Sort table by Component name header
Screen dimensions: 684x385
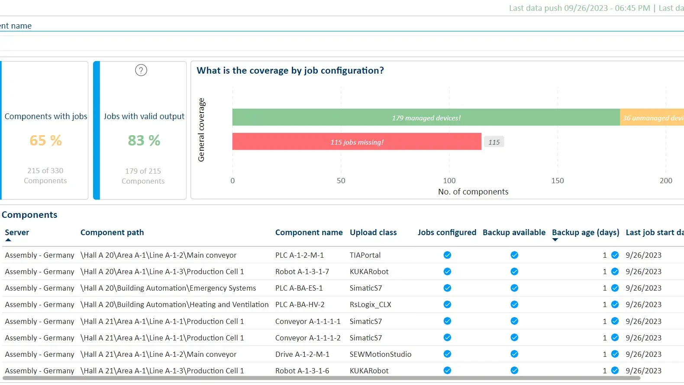click(x=309, y=233)
